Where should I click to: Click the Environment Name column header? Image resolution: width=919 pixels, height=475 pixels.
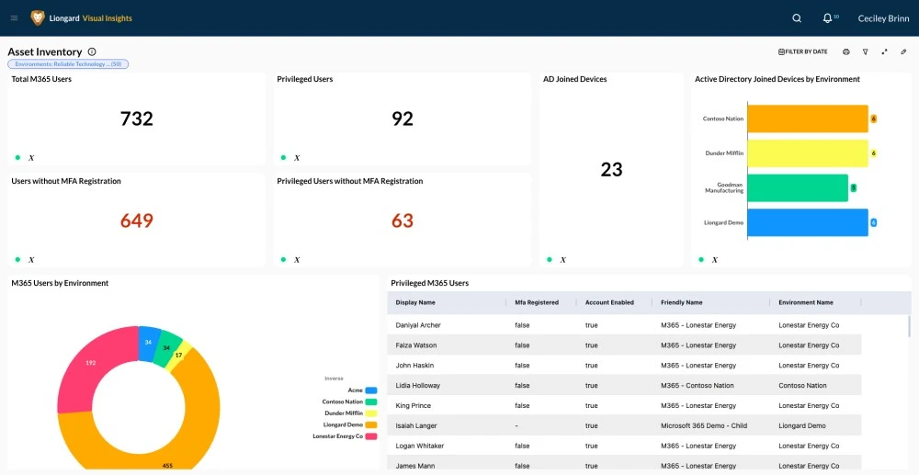coord(806,302)
